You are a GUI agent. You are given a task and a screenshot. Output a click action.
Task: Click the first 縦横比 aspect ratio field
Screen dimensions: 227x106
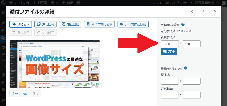pyautogui.click(x=170, y=81)
